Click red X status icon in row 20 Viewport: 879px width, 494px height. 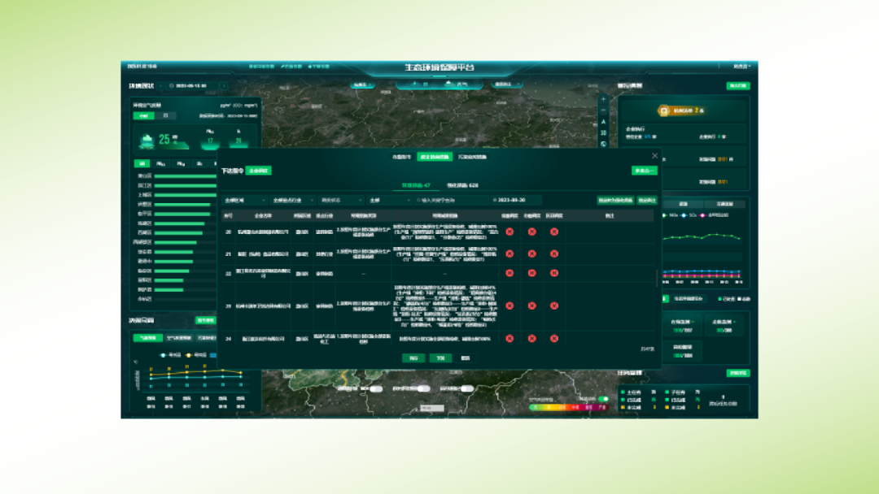coord(509,232)
